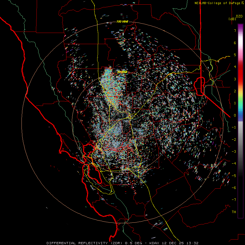Click the 100 NMI range ring label
Viewport: 245px width, 245px height.
[x=122, y=22]
